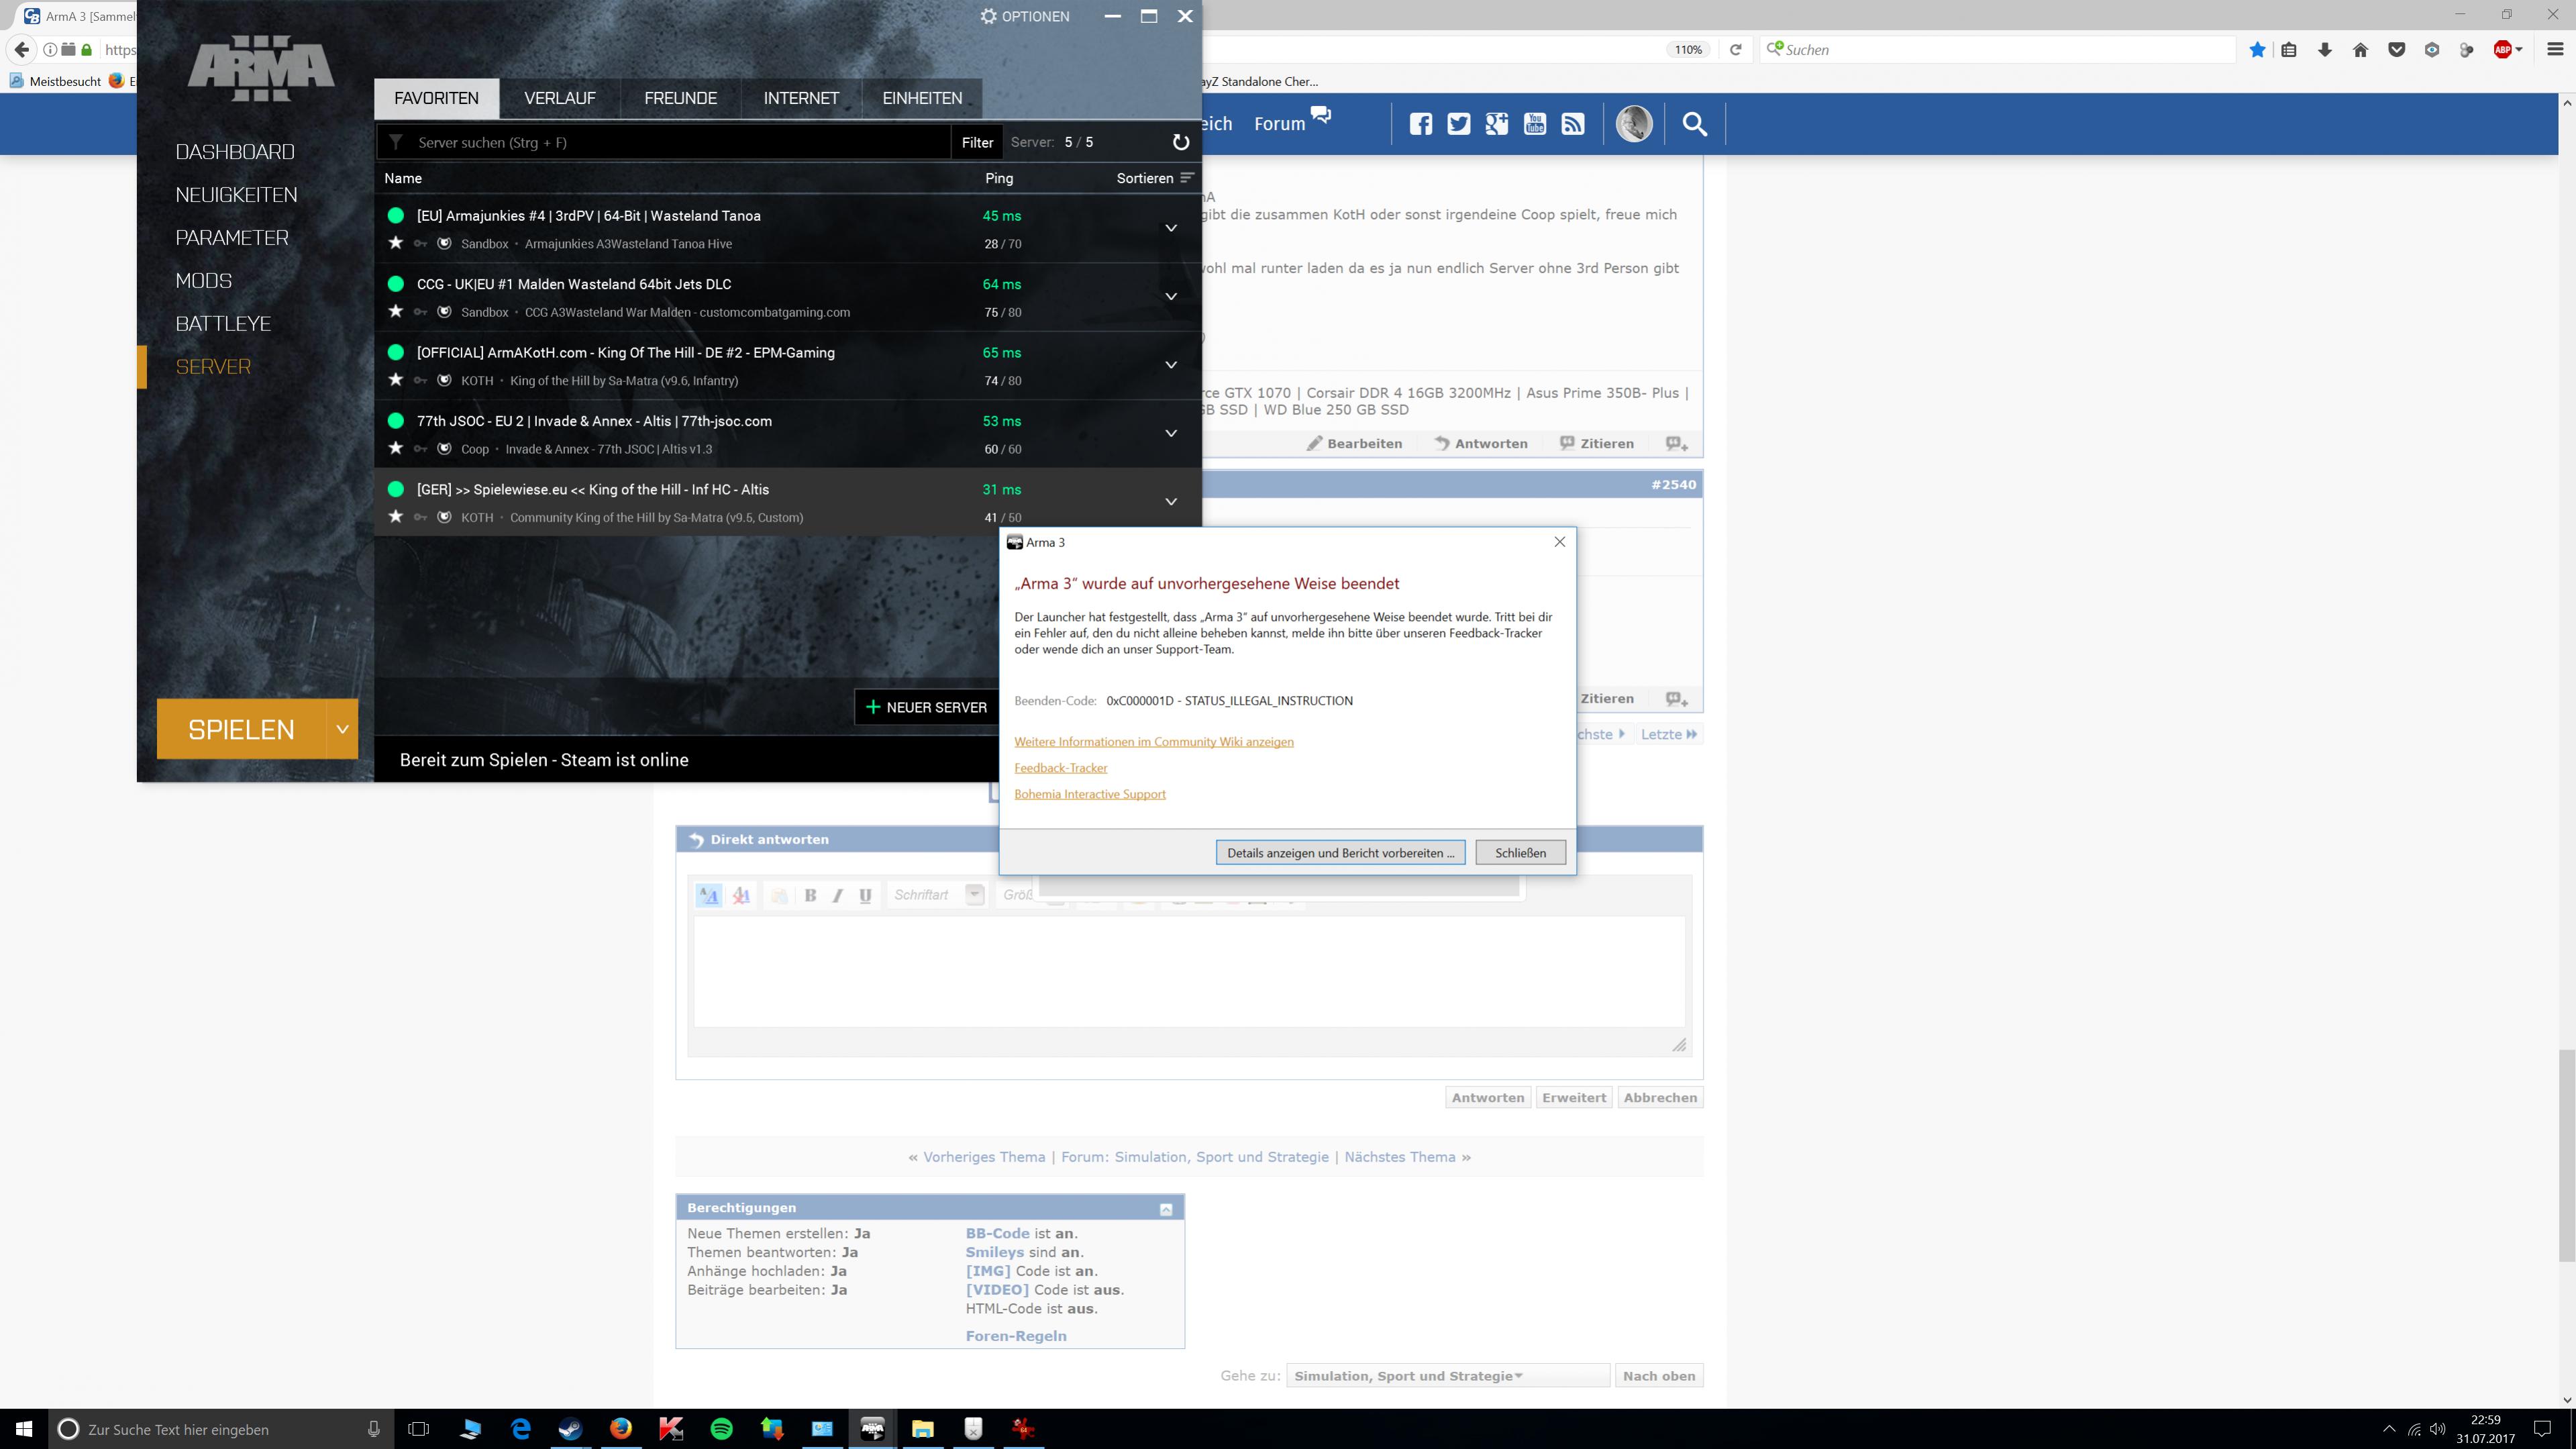Expand the CCG Malden Wasteland server details
The width and height of the screenshot is (2576, 1449).
pyautogui.click(x=1171, y=297)
